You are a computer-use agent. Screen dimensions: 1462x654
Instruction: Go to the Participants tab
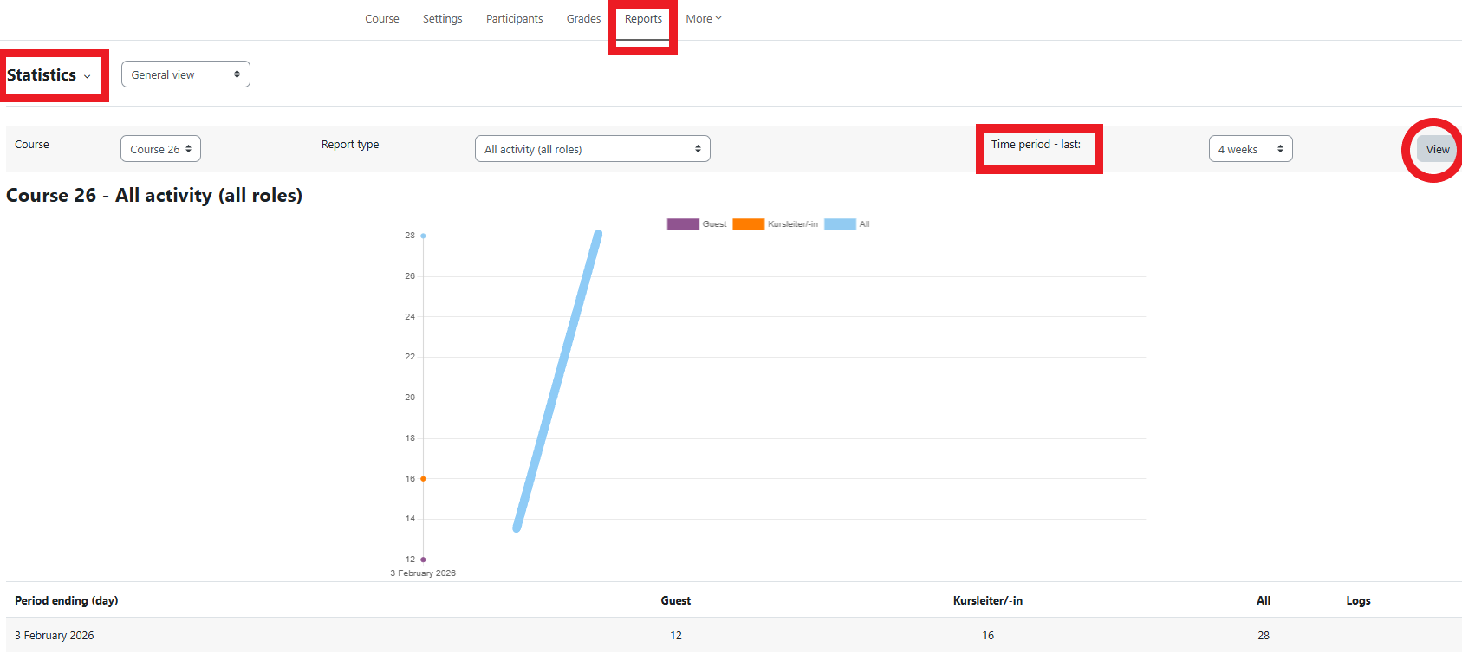514,19
